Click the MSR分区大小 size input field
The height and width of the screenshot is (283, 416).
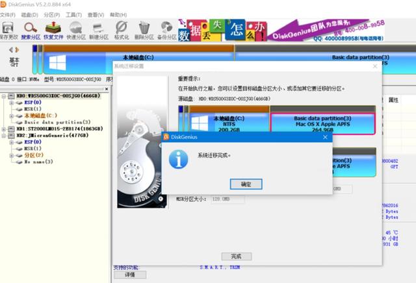click(x=227, y=199)
